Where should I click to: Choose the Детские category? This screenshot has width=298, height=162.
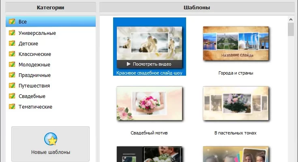pyautogui.click(x=51, y=43)
